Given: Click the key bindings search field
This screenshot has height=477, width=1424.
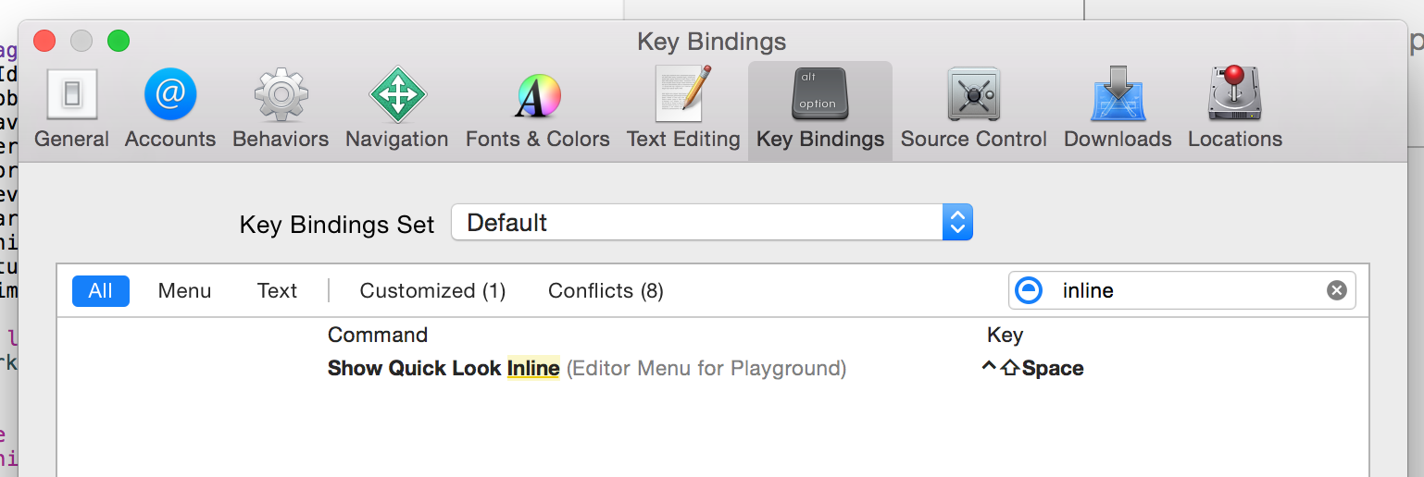Looking at the screenshot, I should click(1185, 290).
